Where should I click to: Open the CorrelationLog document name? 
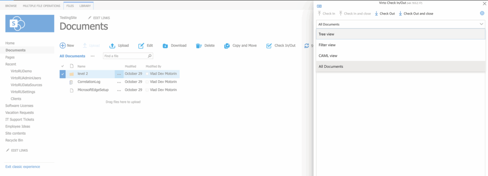click(89, 82)
